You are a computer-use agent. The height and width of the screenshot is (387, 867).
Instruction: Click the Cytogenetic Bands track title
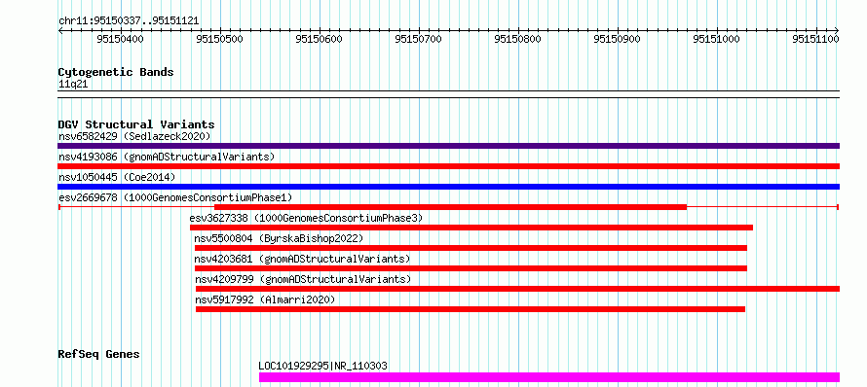click(116, 72)
